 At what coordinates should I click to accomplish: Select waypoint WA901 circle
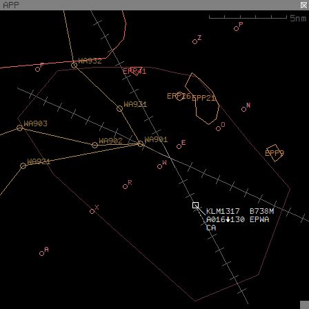(141, 144)
